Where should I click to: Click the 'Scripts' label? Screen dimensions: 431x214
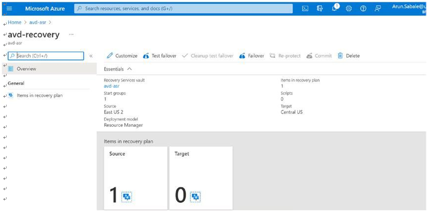coord(287,93)
